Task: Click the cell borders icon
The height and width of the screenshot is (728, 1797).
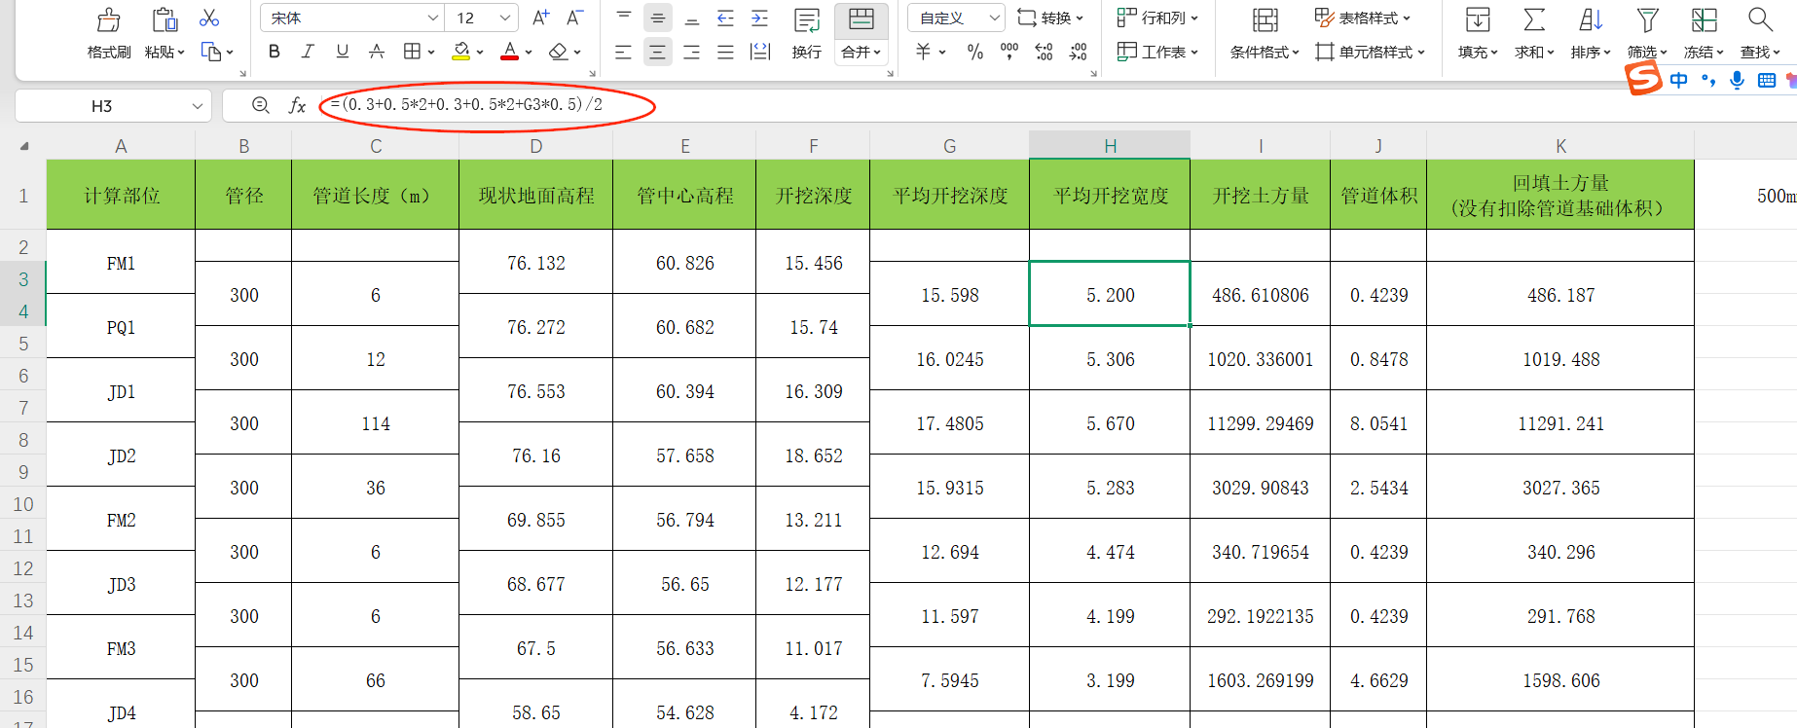Action: coord(413,52)
